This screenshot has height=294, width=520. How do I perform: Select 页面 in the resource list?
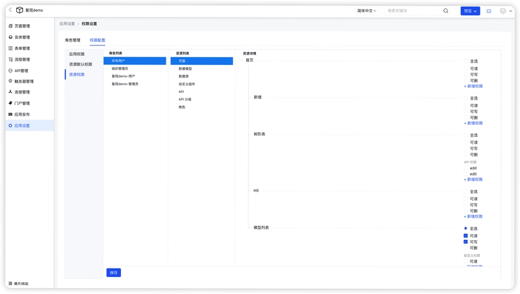click(201, 60)
